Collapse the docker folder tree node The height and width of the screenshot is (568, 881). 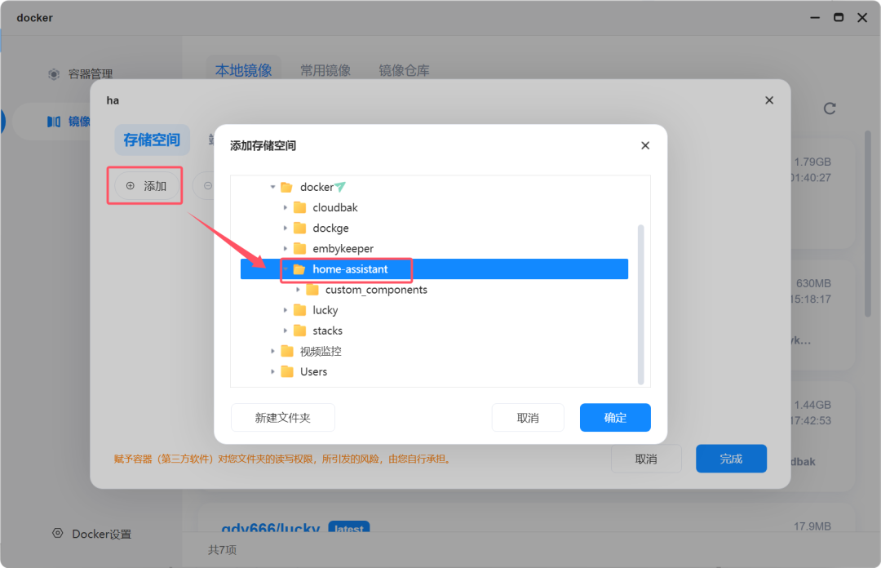coord(272,187)
